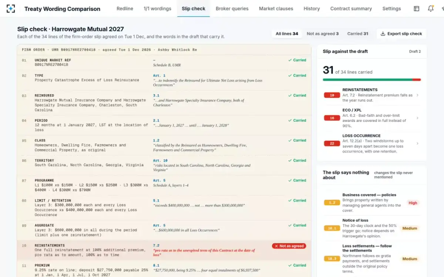Screen dimensions: 444x277
Task: Click the red 22 badge for Loss Occurrence
Action: coord(332,144)
